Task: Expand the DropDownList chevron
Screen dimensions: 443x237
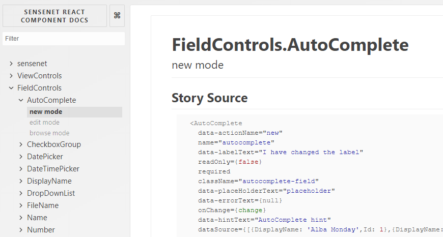Action: 21,193
